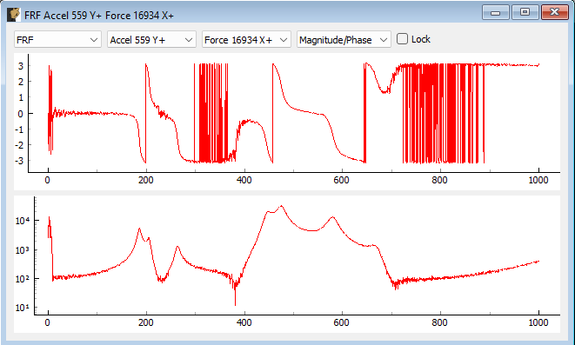Click the magnitude curve antiresonance dip near 380

235,304
